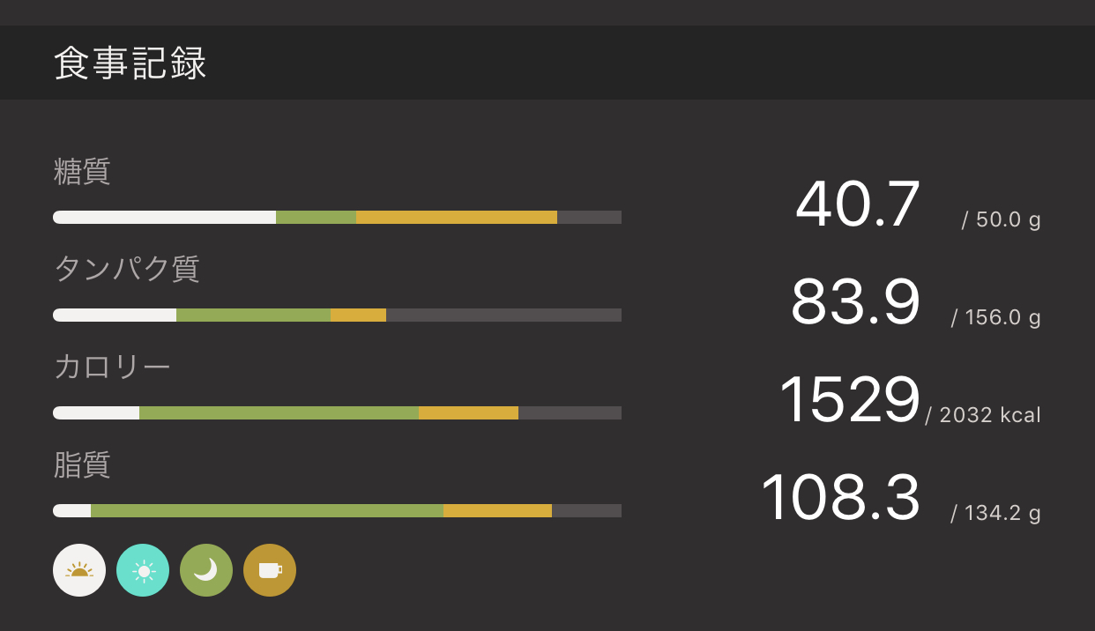
Task: Click the yellow segment of the 糖質 bar
Action: (x=456, y=218)
